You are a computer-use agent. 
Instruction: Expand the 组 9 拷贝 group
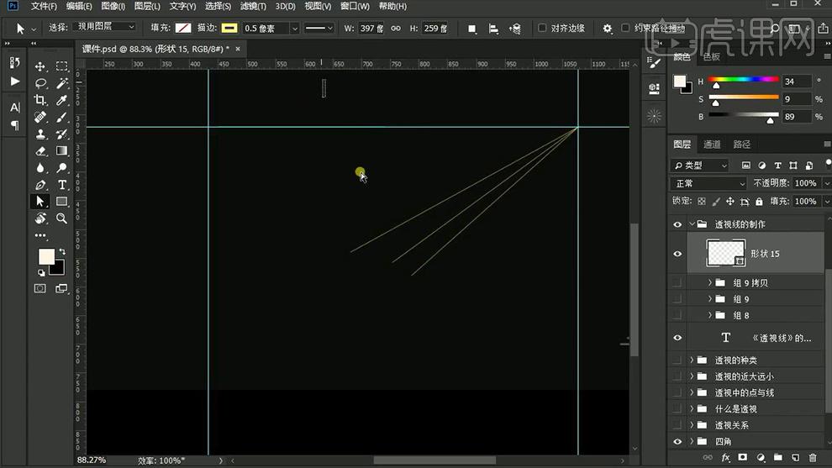[x=709, y=283]
